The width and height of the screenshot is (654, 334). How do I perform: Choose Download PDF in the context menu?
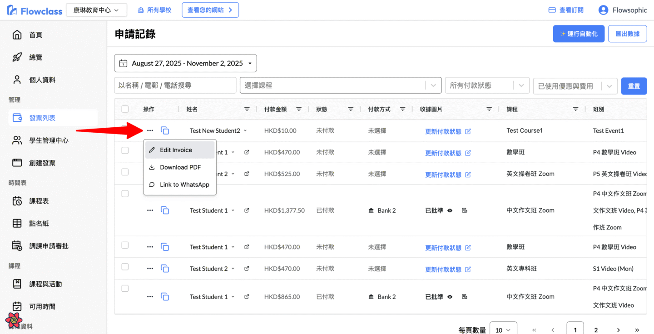pyautogui.click(x=179, y=167)
